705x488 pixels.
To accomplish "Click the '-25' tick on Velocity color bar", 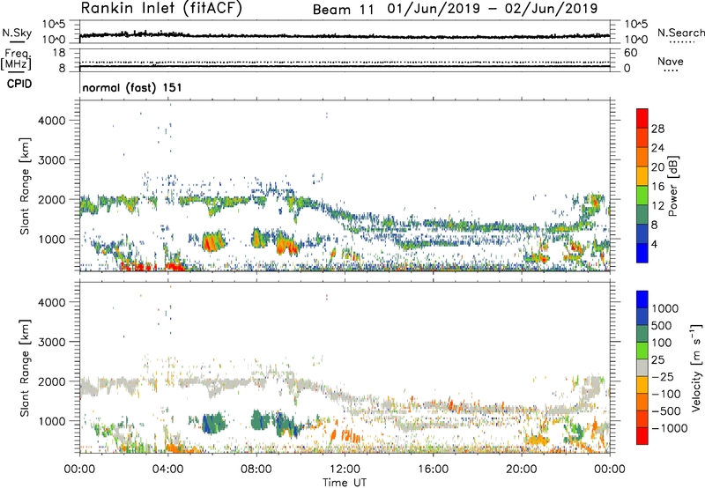I will point(664,377).
